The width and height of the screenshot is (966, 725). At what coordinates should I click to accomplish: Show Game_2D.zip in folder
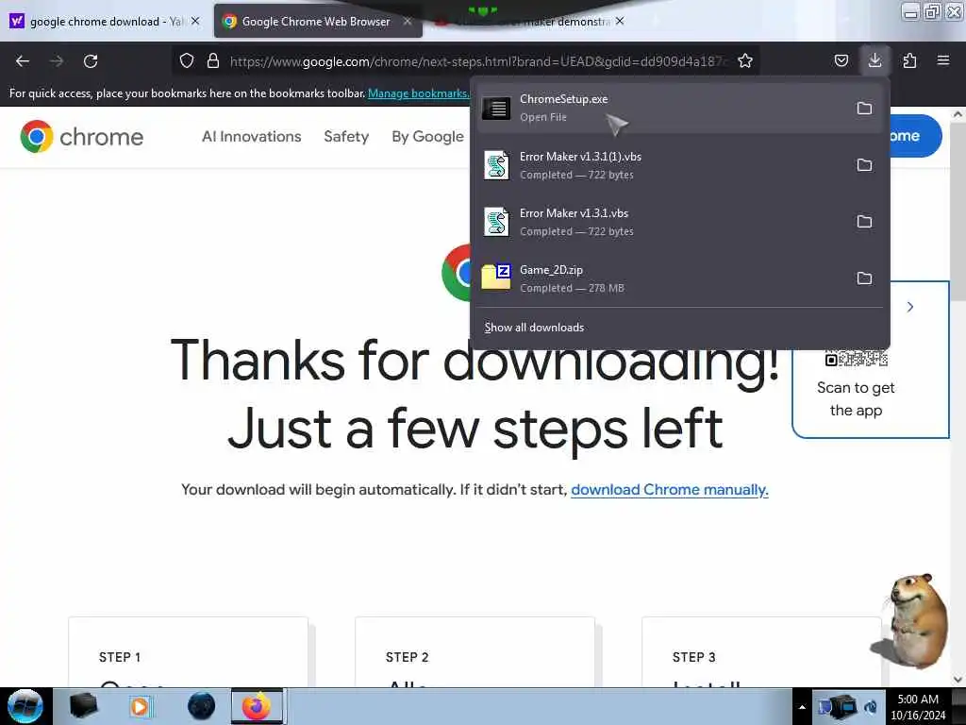pos(864,278)
